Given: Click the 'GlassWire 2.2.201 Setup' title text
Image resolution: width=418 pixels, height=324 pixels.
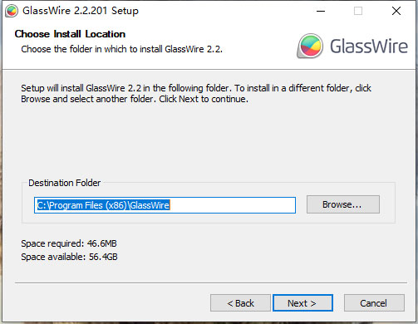Looking at the screenshot, I should pyautogui.click(x=81, y=11).
